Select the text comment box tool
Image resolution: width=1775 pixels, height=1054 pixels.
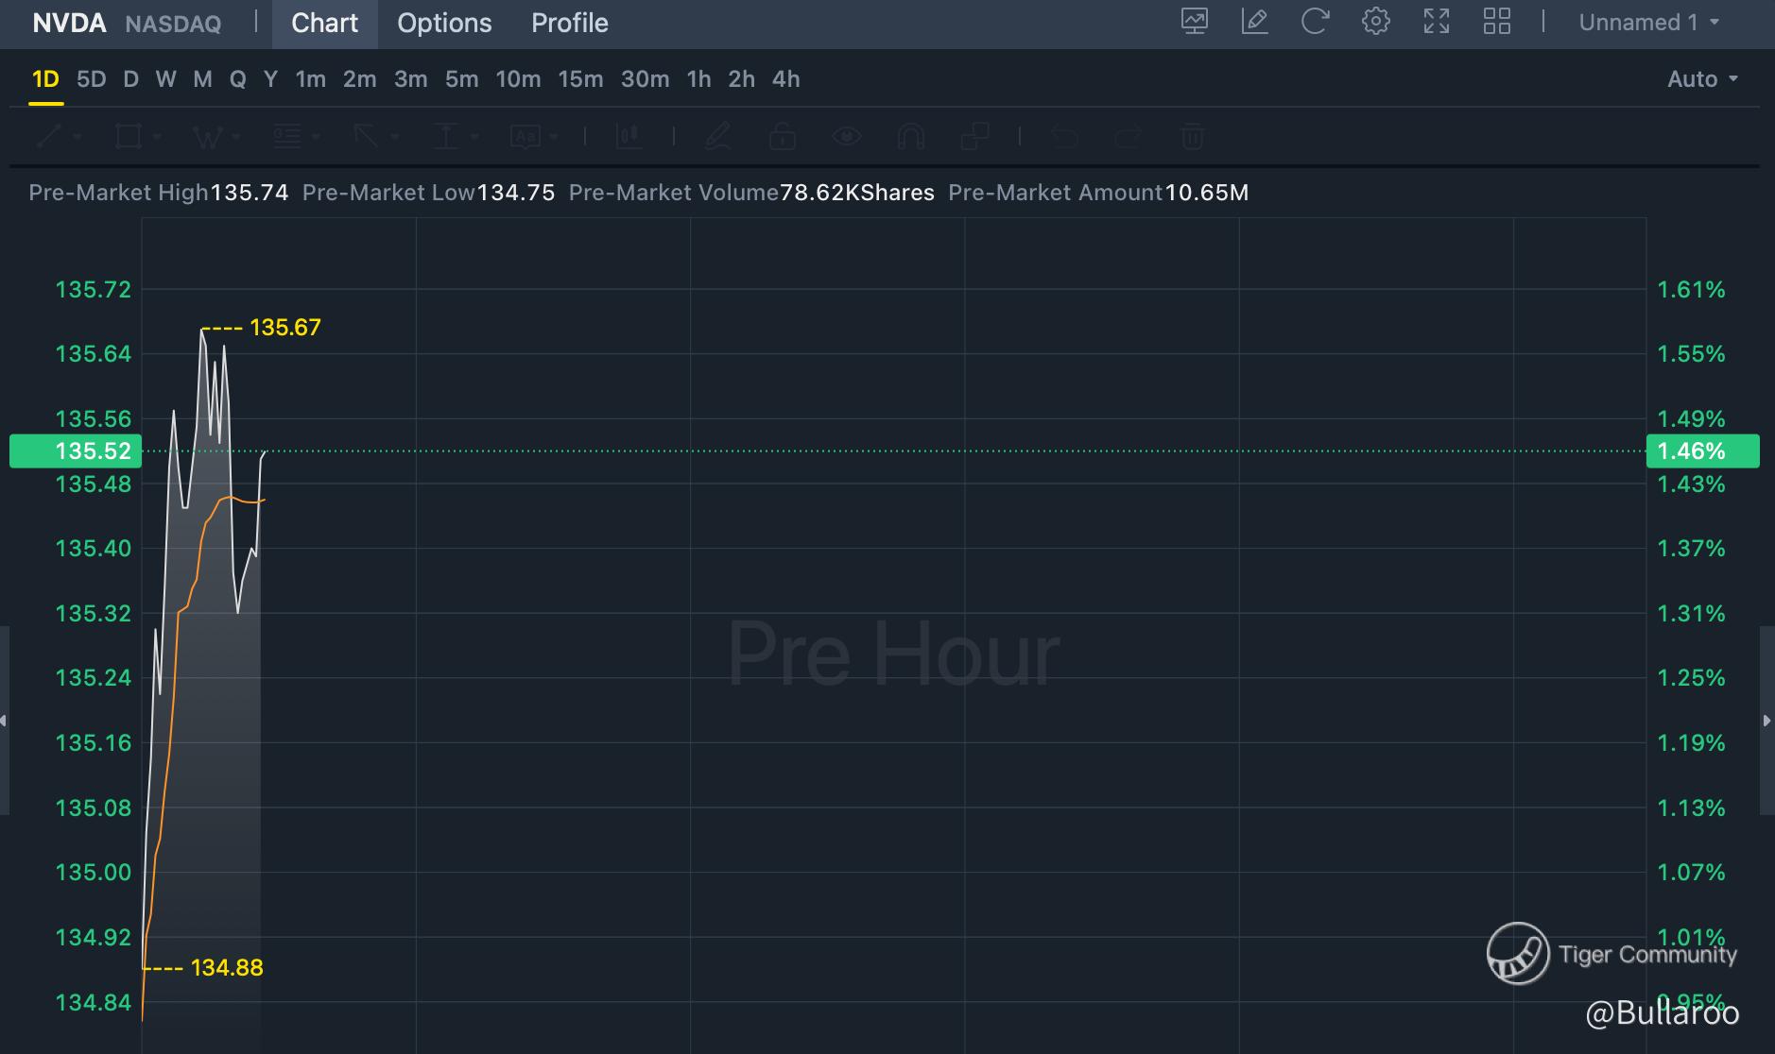click(526, 137)
